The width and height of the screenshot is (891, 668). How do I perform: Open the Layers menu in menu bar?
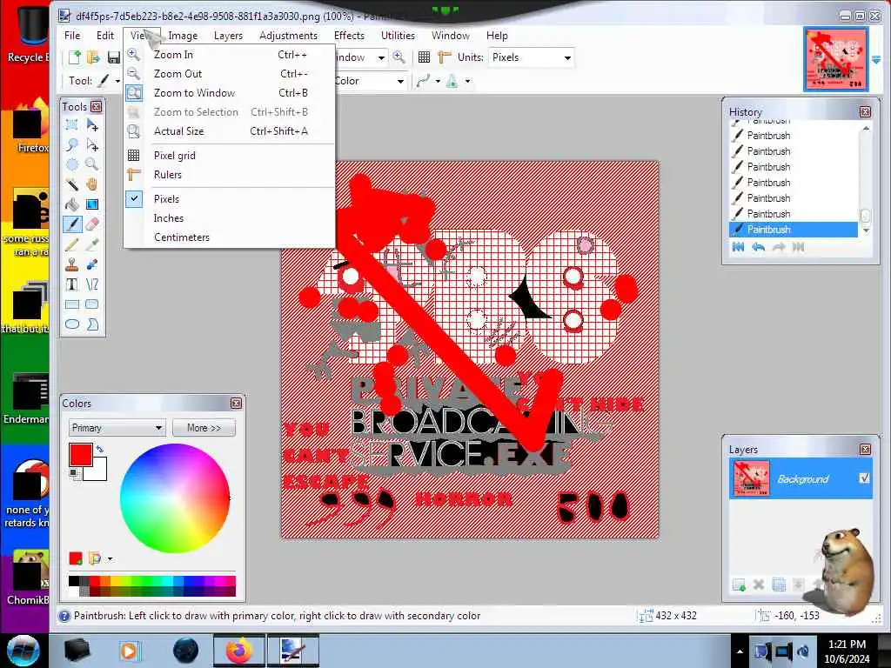point(228,35)
